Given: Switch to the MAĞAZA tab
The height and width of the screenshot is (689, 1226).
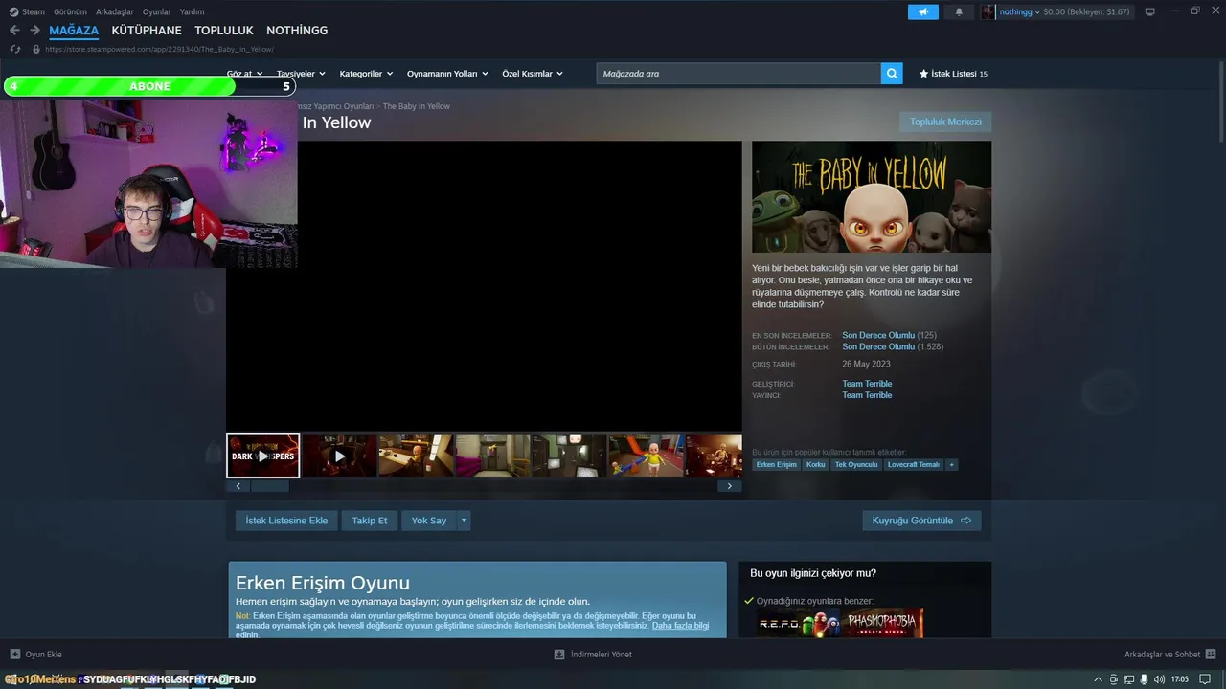Looking at the screenshot, I should (74, 31).
